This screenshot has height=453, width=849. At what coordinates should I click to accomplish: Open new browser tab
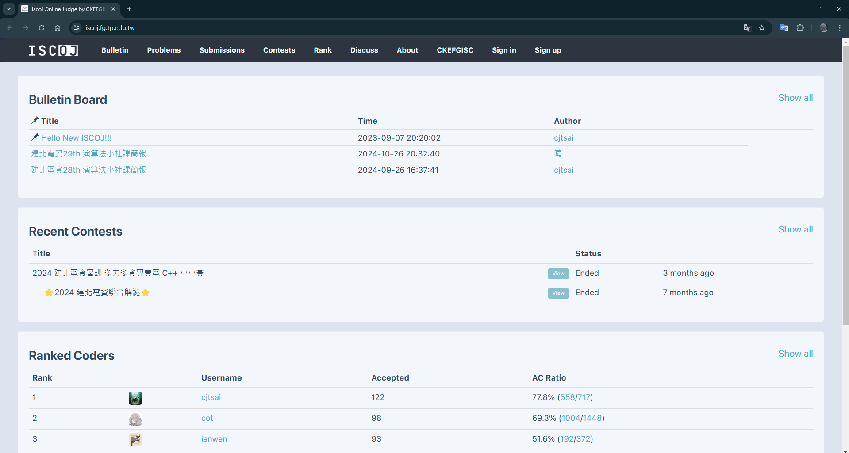pos(129,9)
